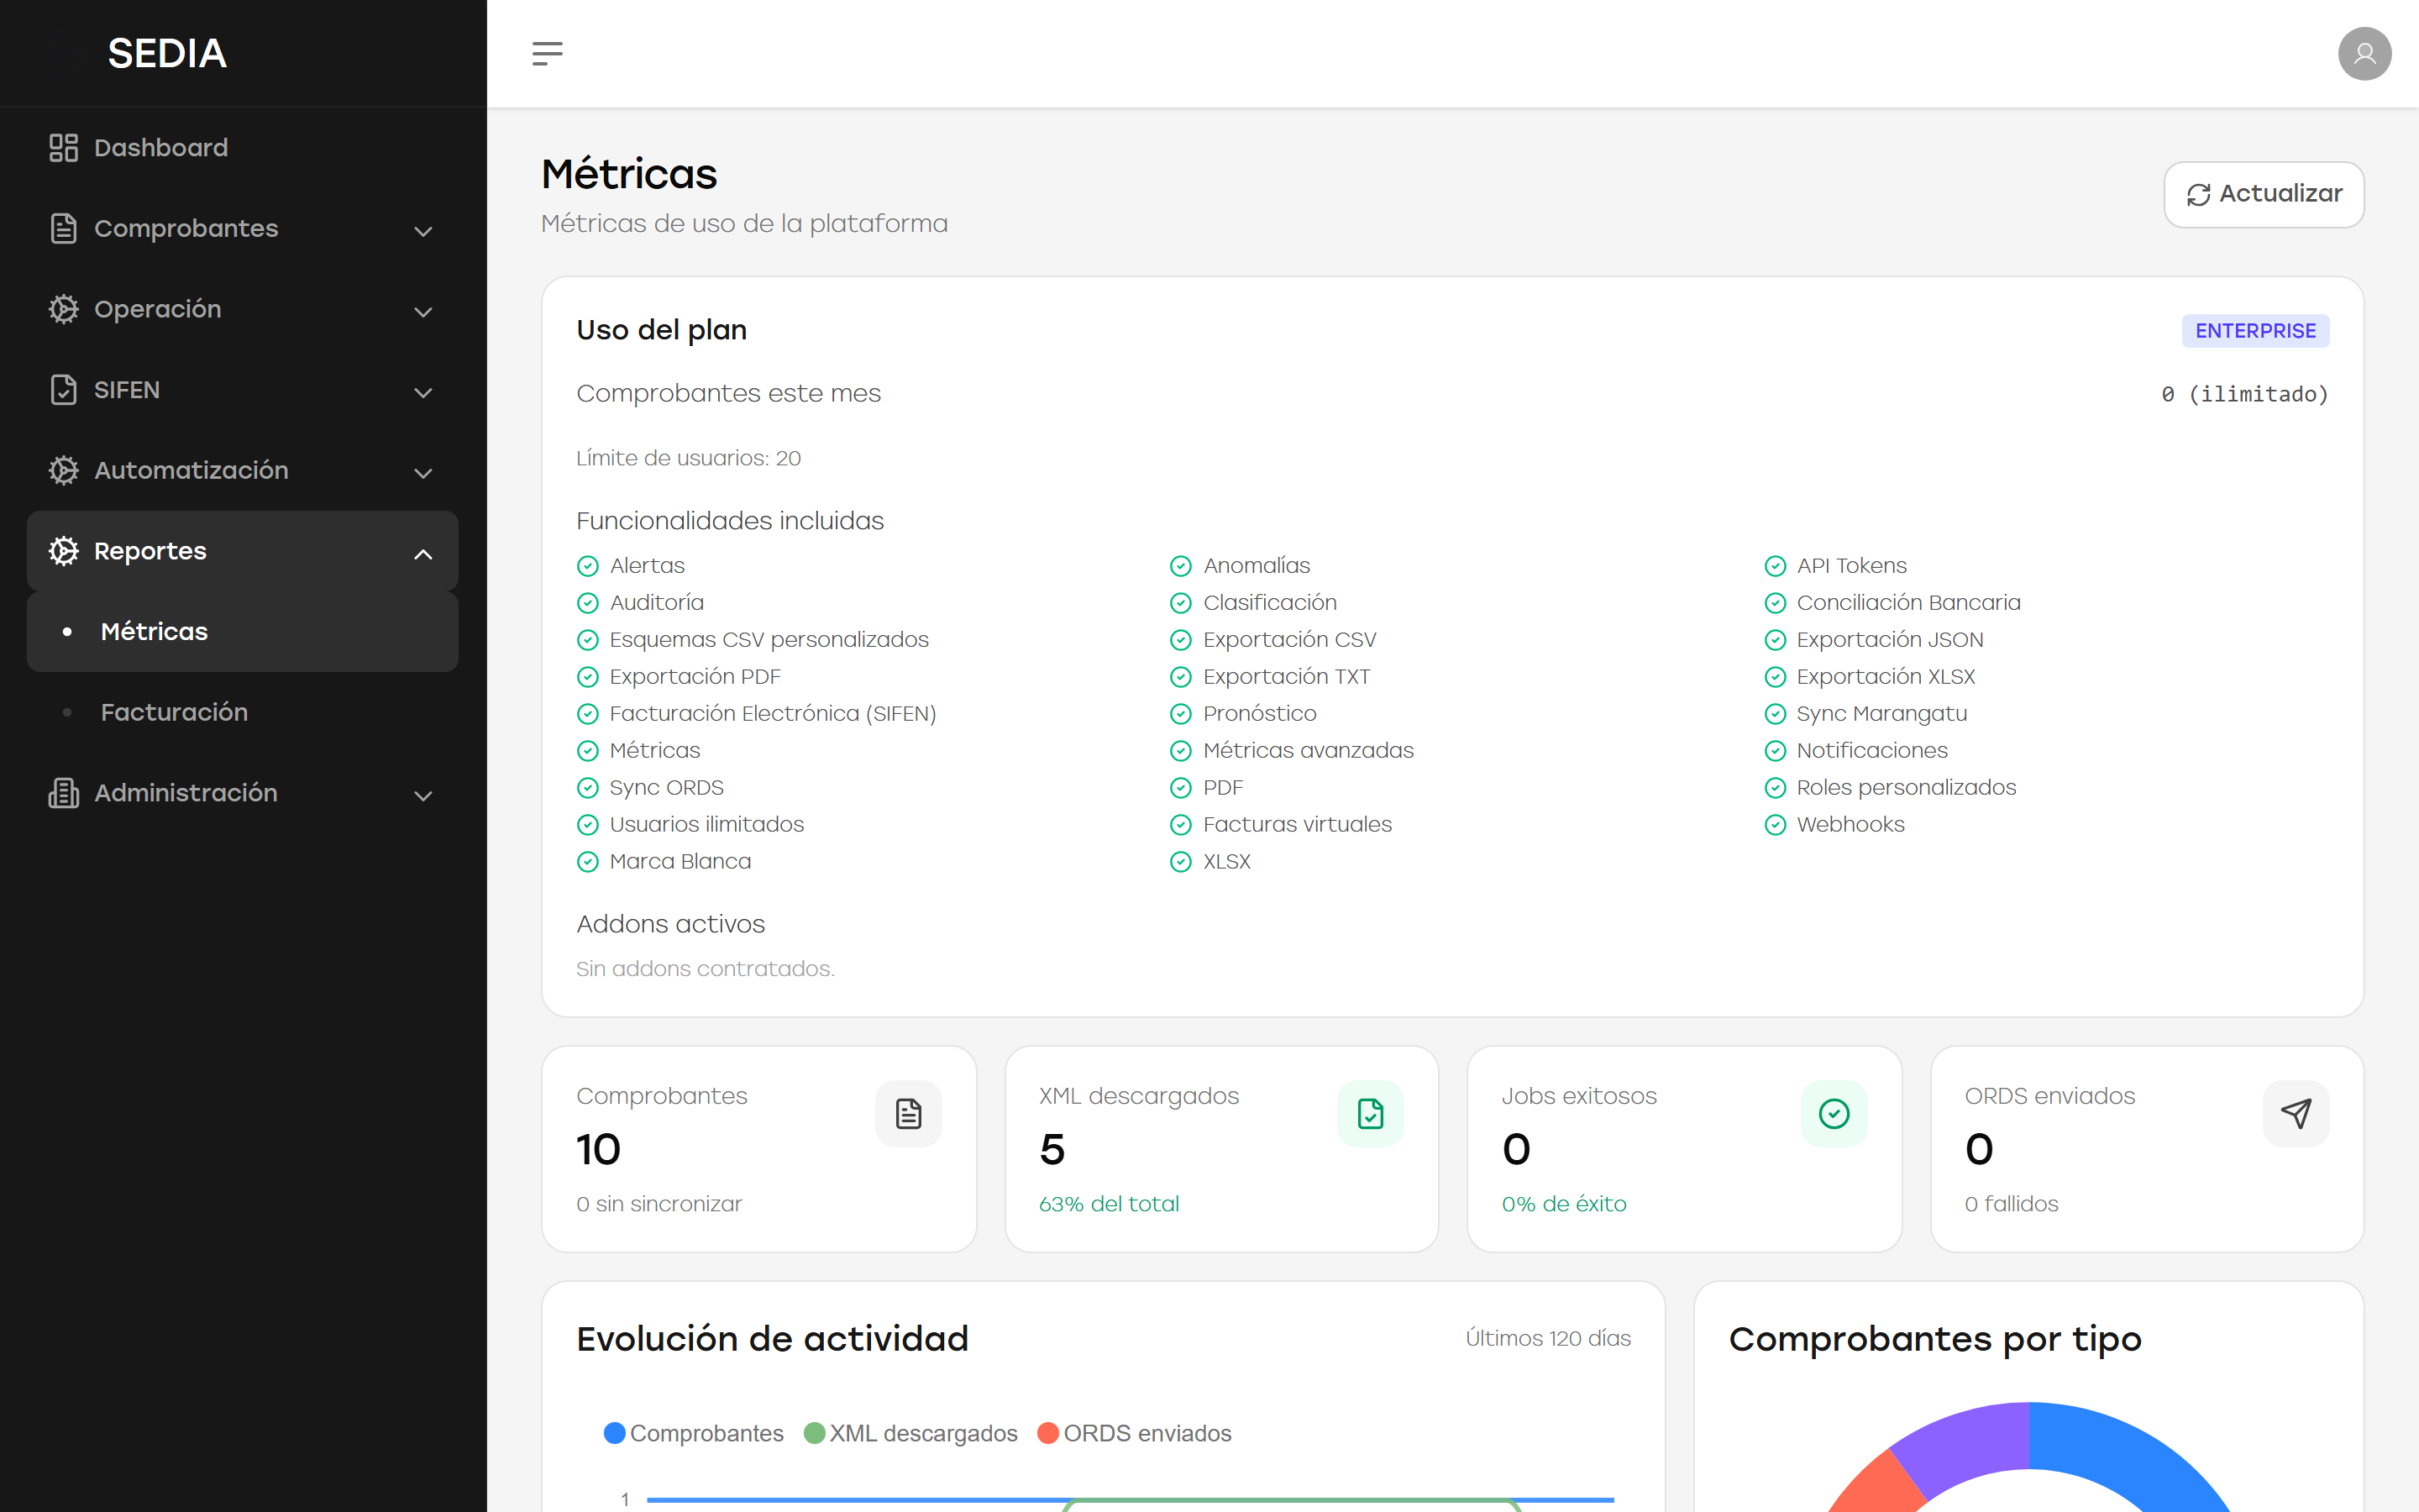Click the Reportes gear icon
The height and width of the screenshot is (1512, 2419).
(x=63, y=551)
